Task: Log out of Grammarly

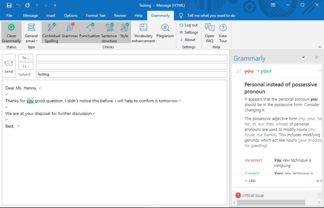Action: [x=189, y=25]
